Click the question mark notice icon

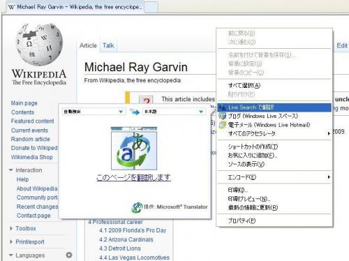(x=146, y=100)
